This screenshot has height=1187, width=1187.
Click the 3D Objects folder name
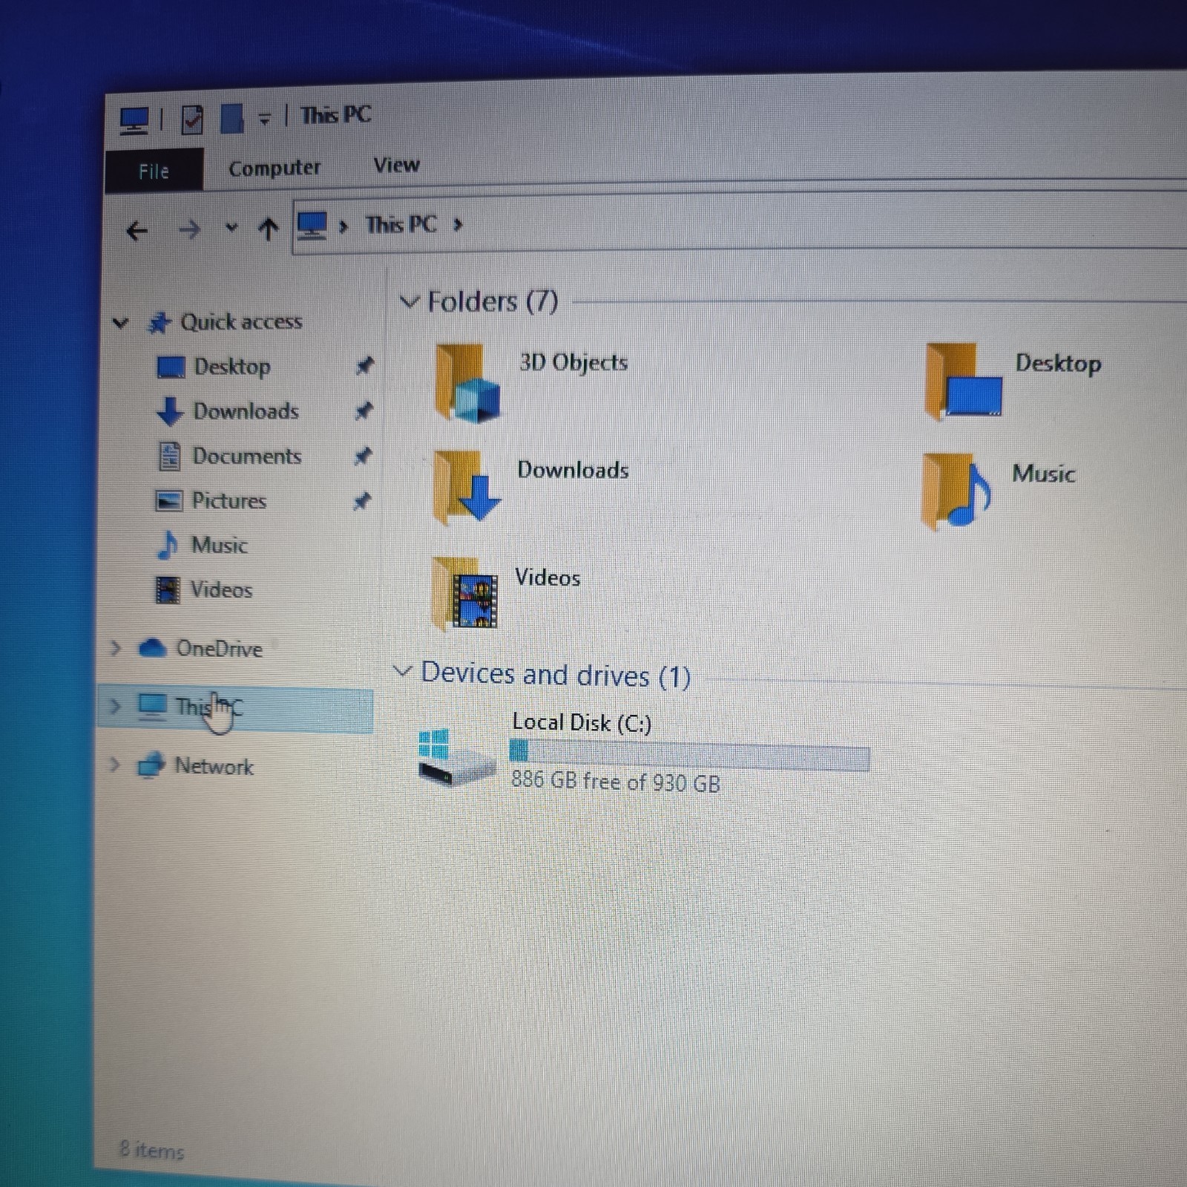tap(573, 362)
